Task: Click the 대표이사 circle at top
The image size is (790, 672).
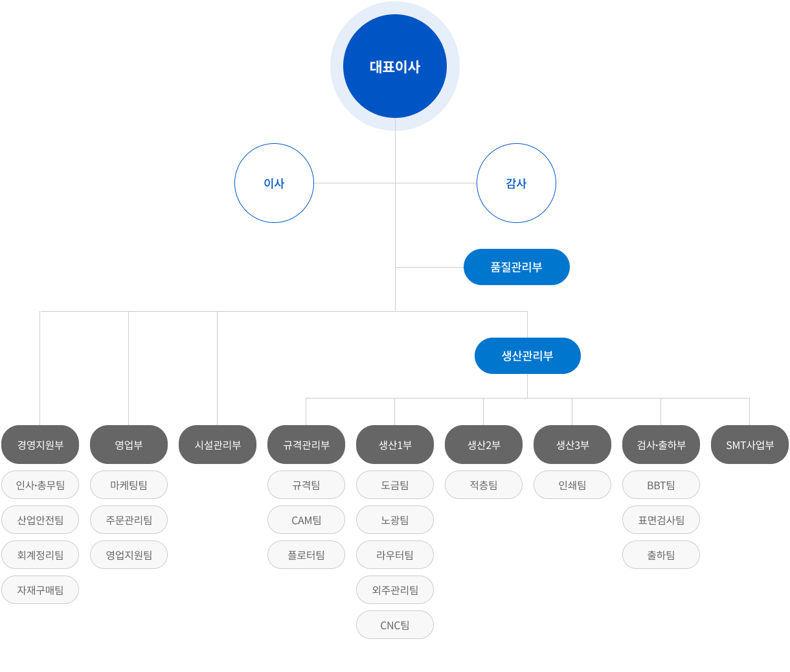Action: coord(395,66)
